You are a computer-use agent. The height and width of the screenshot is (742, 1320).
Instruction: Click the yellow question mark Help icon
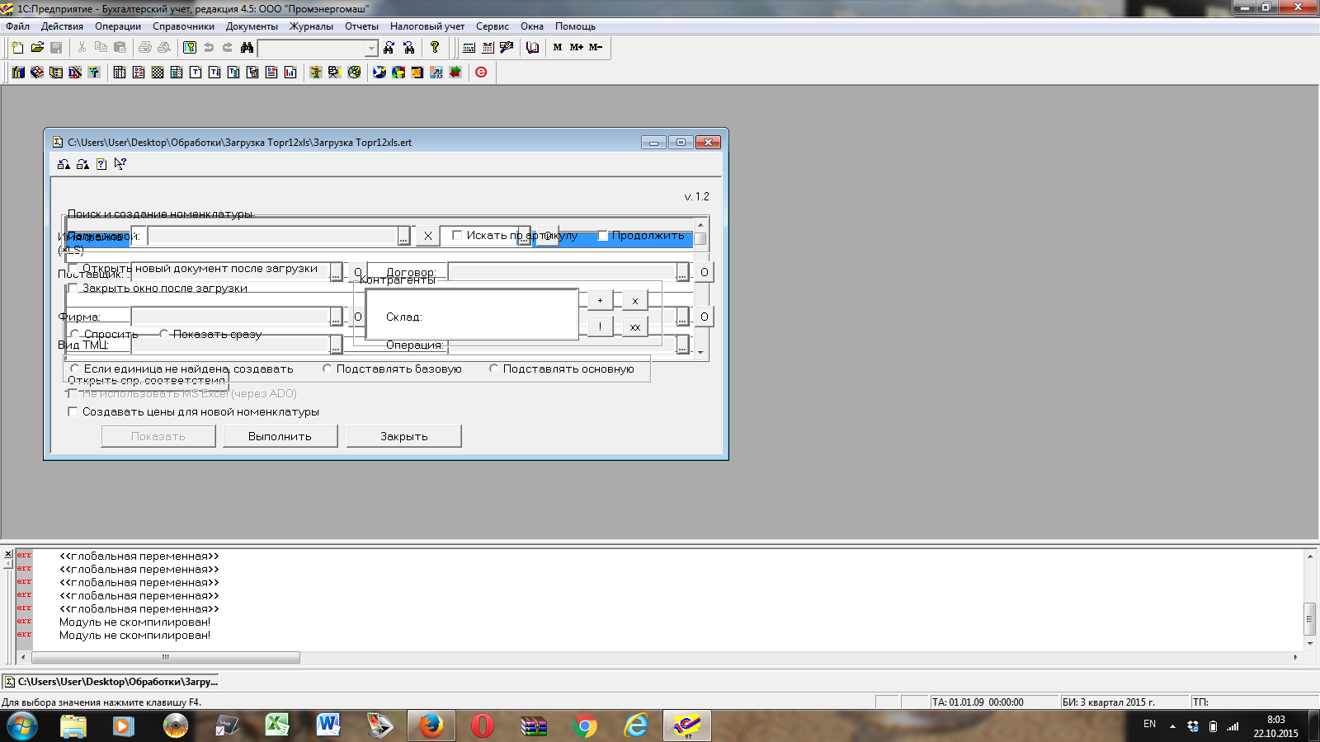(435, 48)
